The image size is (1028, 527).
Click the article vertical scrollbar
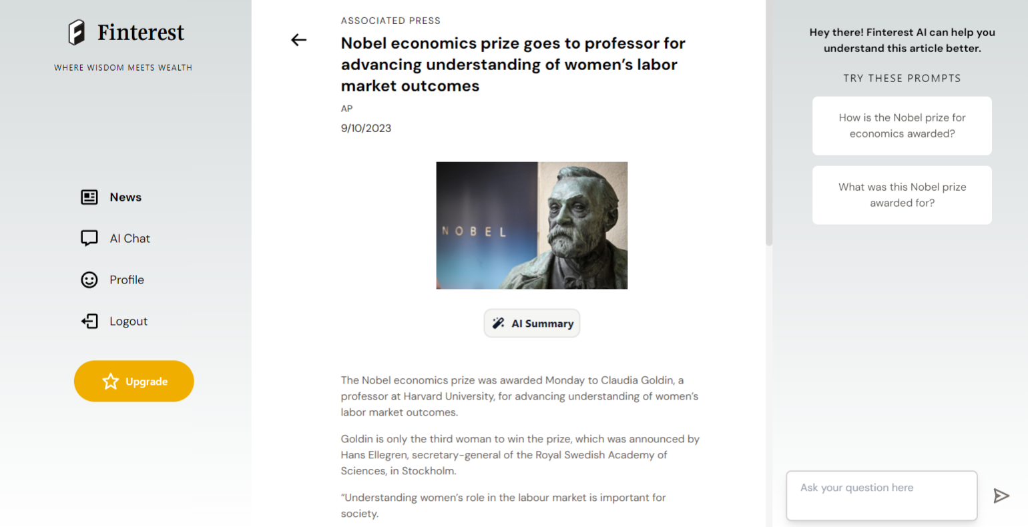point(769,123)
